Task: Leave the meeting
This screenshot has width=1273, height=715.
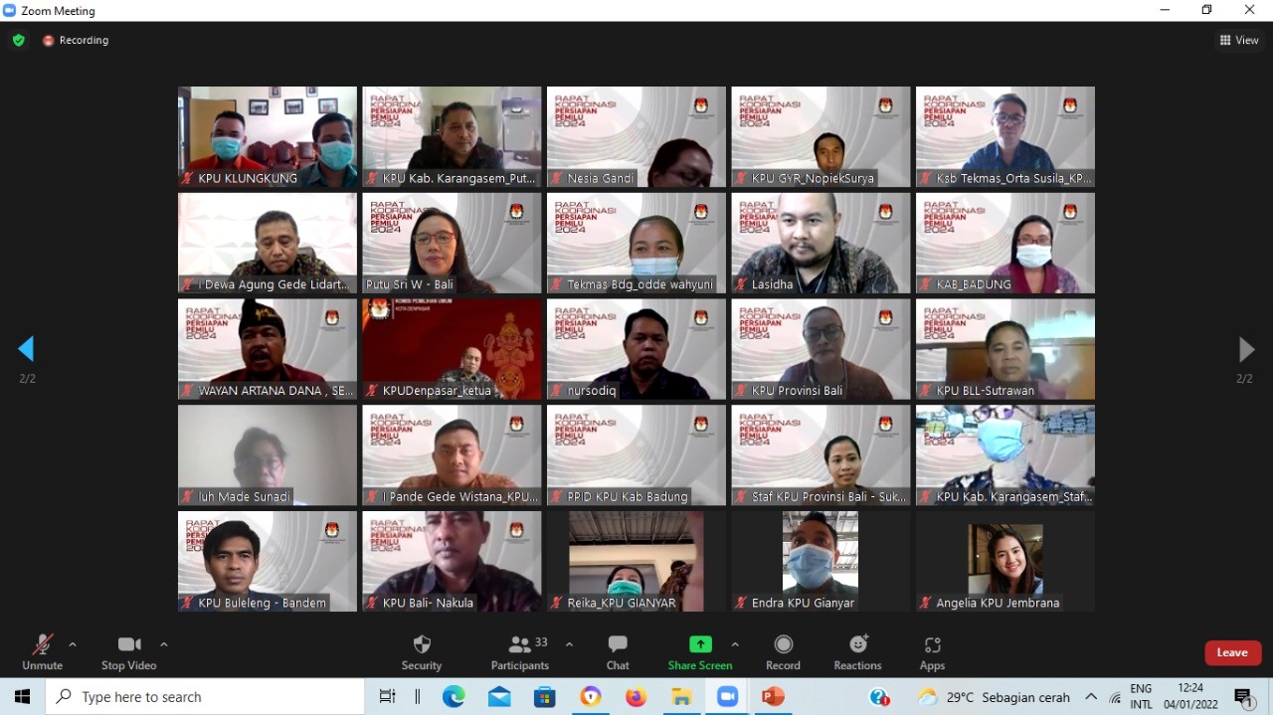Action: 1232,652
